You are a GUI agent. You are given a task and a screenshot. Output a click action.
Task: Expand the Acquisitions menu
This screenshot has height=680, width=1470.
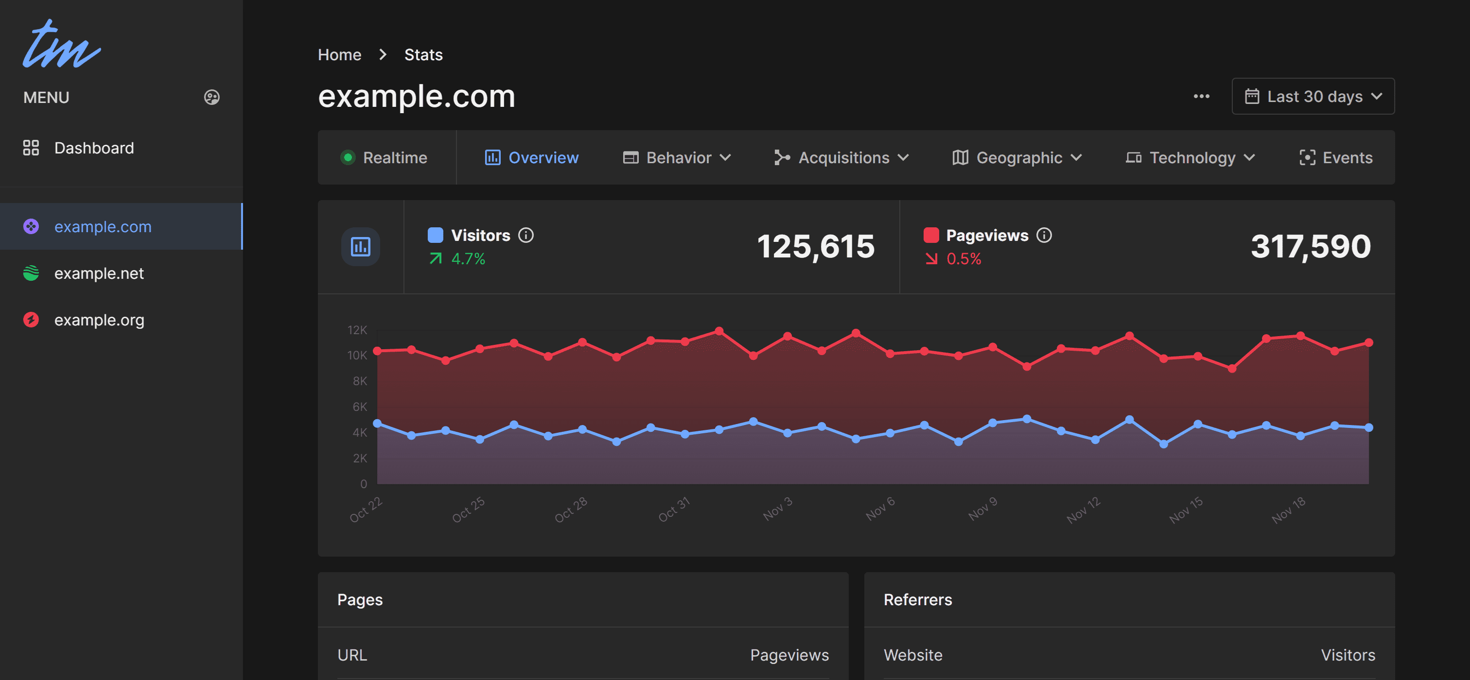[x=843, y=157]
